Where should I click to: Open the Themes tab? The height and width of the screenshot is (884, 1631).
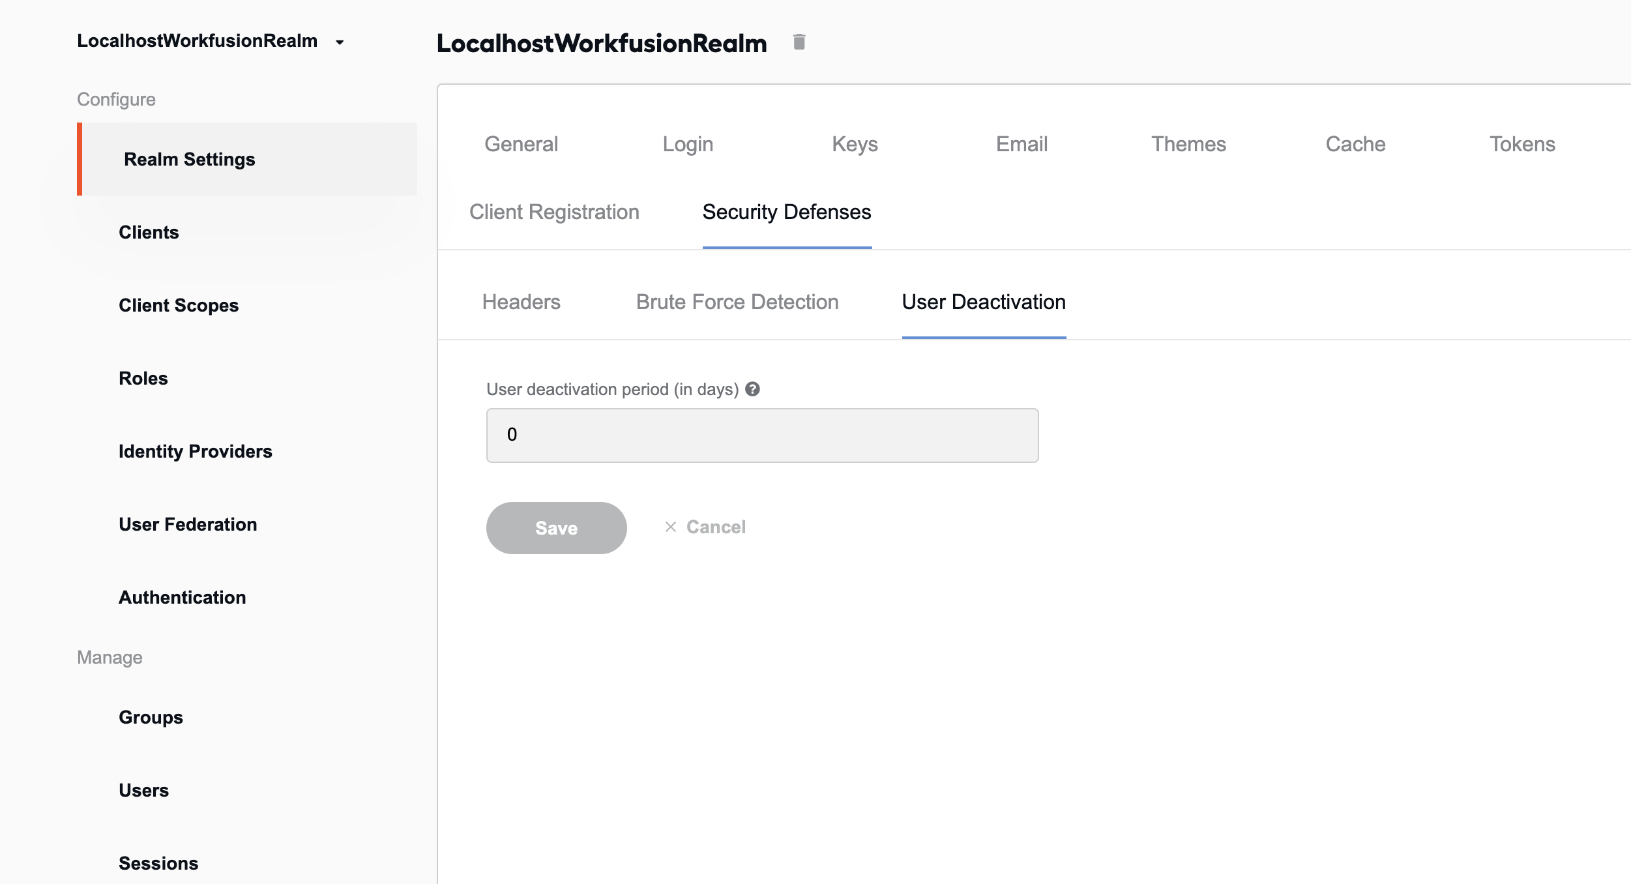(x=1188, y=144)
